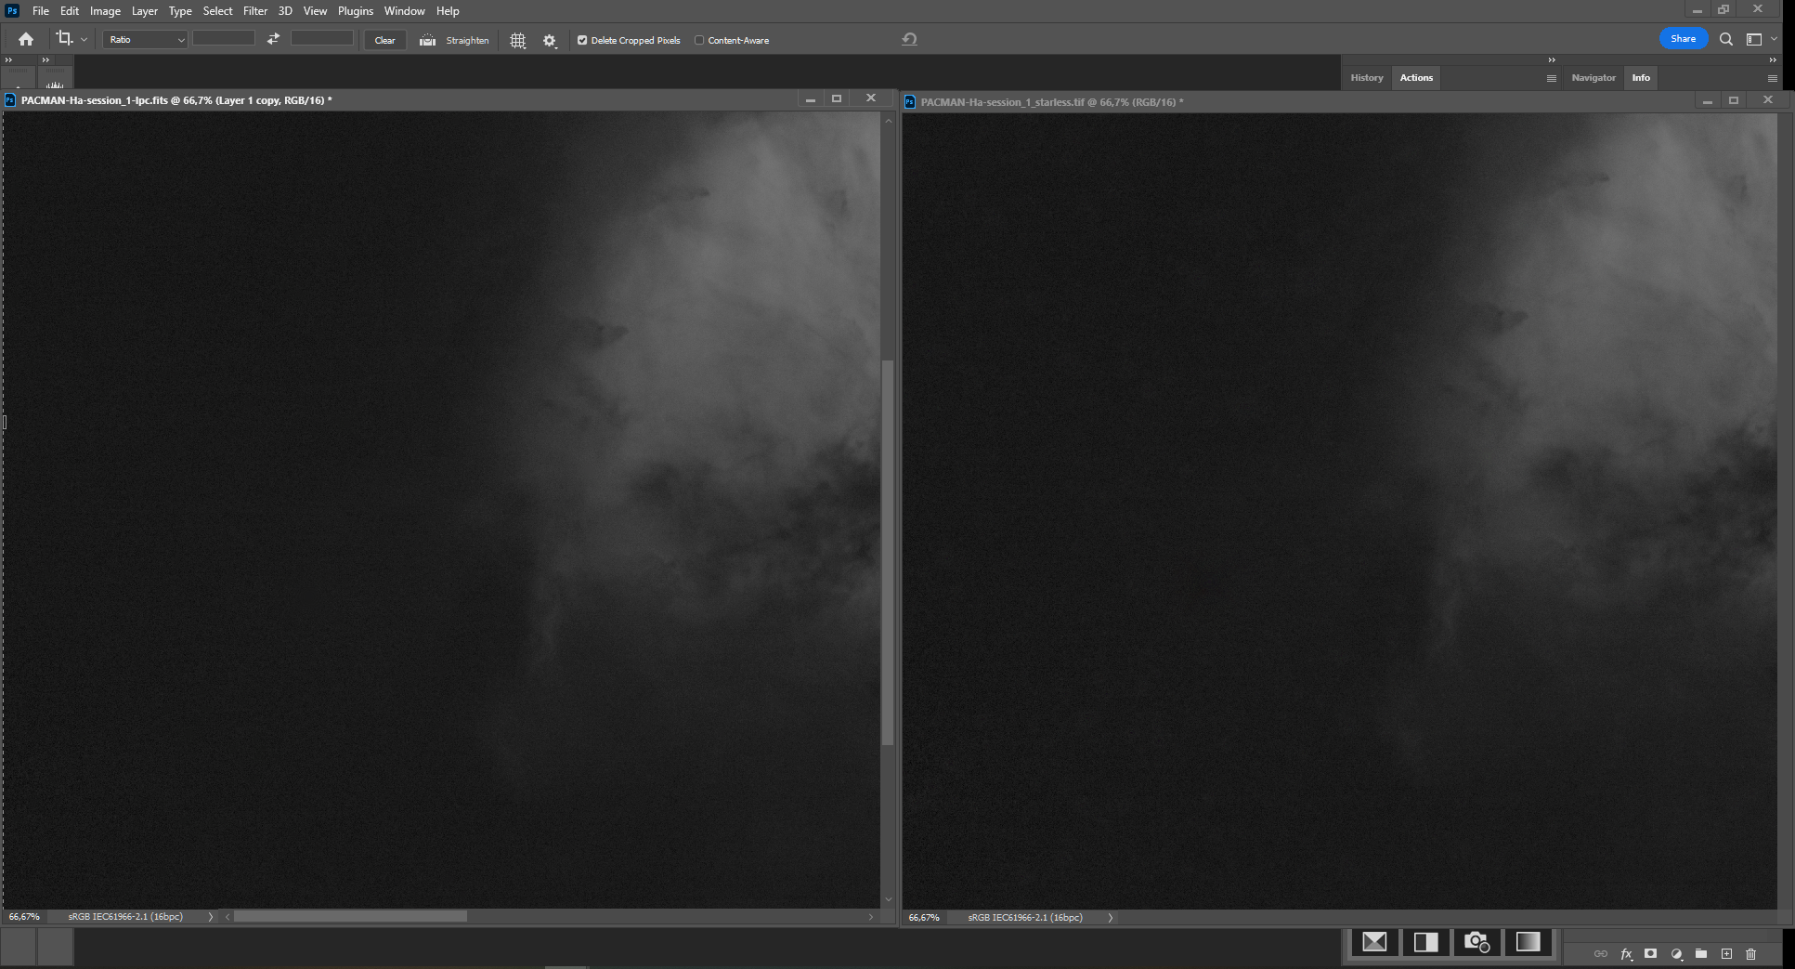Collapse the History panel group double arrow

point(1552,59)
